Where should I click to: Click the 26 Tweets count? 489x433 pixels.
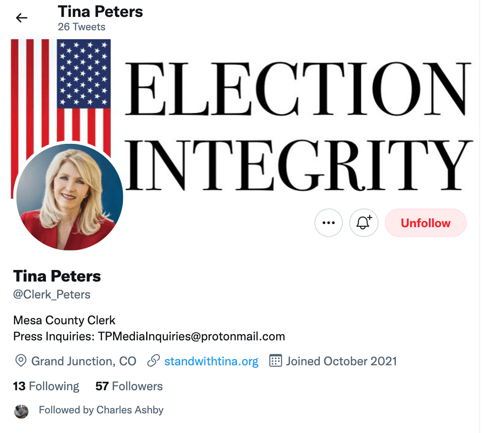point(81,27)
